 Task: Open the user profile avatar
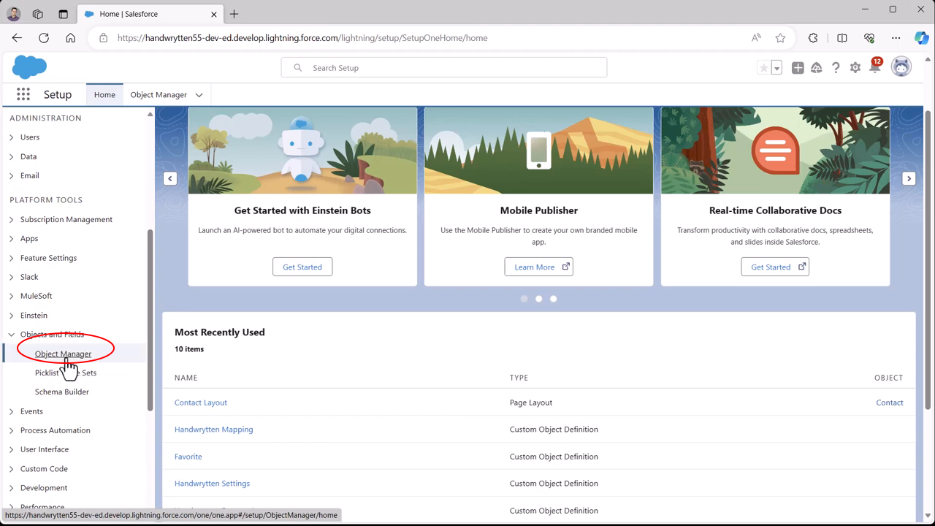pyautogui.click(x=901, y=67)
